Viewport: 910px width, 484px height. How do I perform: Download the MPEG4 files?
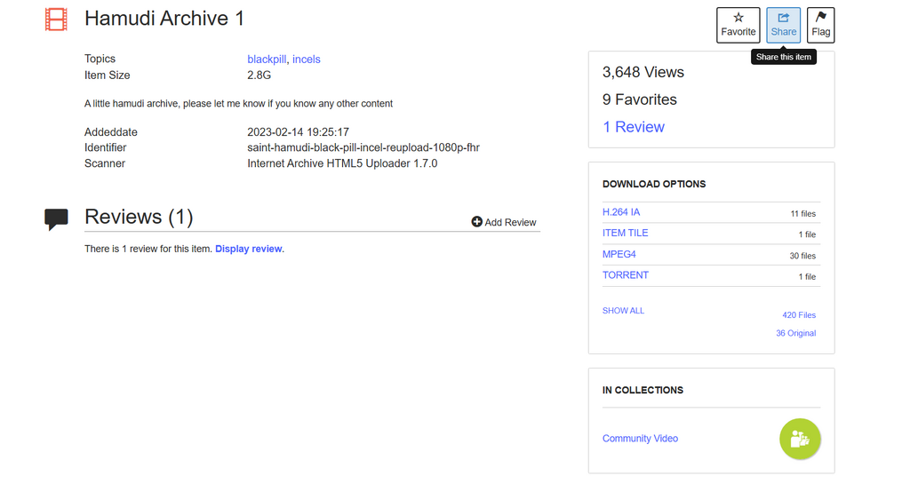click(x=619, y=255)
